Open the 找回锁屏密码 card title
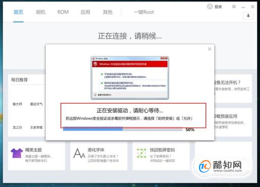The width and height of the screenshot is (260, 187). coord(162,150)
